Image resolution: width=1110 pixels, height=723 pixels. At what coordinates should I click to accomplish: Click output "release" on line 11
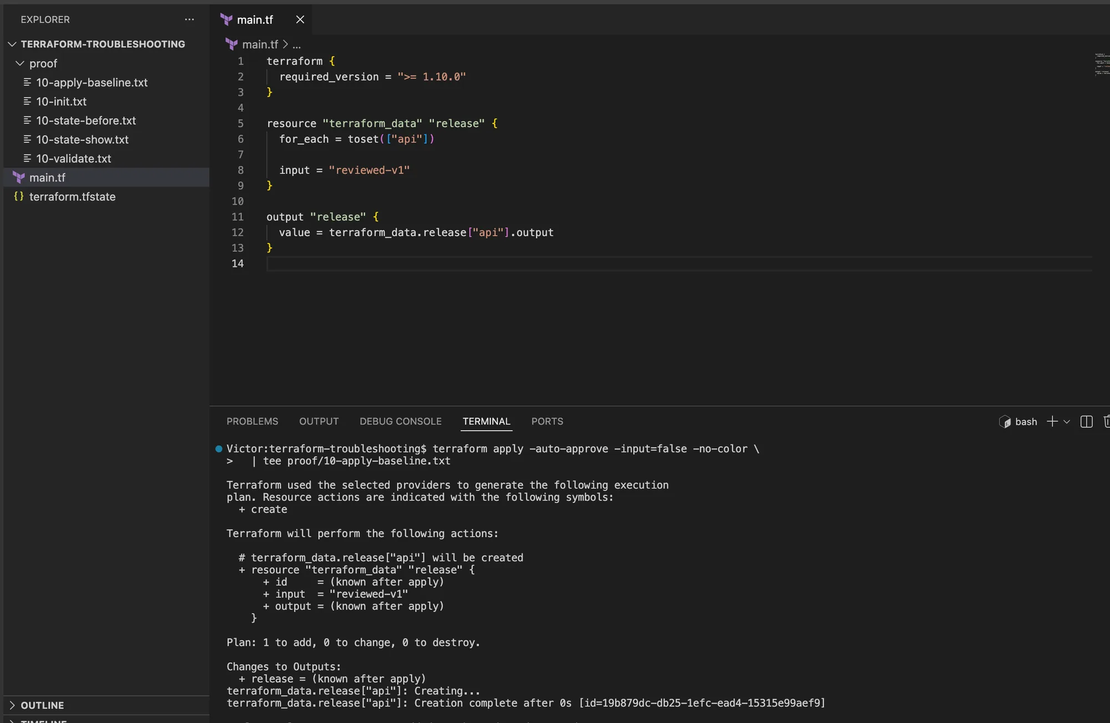click(x=316, y=217)
